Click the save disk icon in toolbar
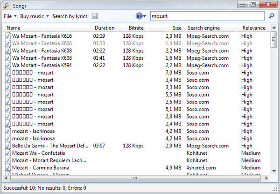This screenshot has width=280, height=194. pos(95,16)
